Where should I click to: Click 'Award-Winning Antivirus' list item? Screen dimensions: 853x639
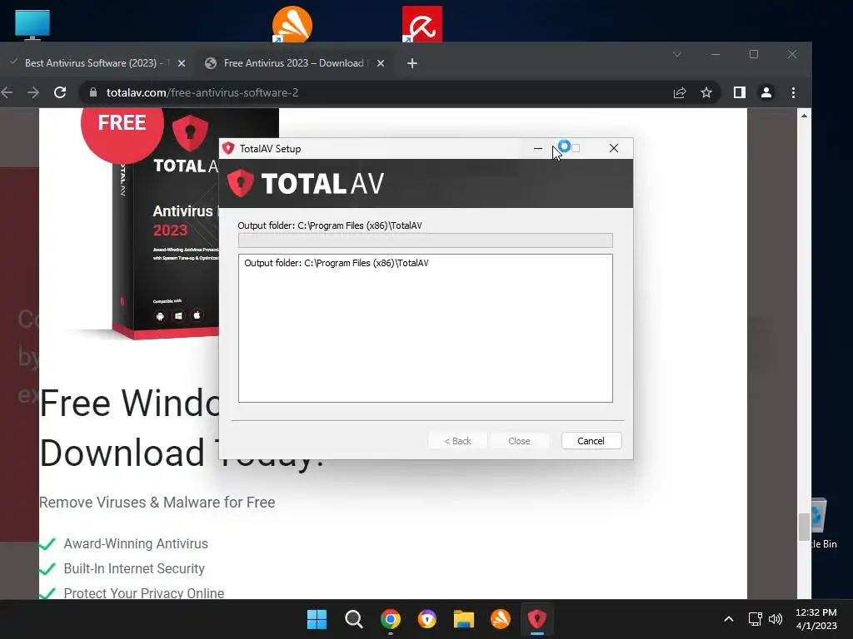point(136,543)
